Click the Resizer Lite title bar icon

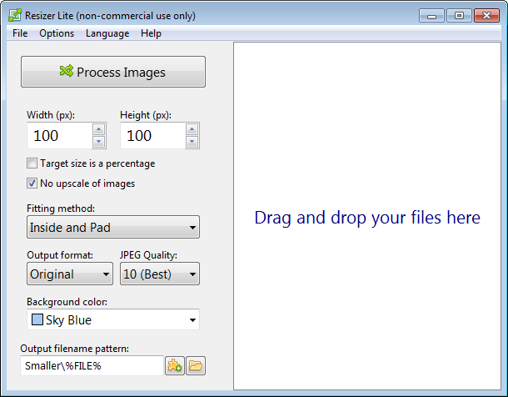(12, 15)
